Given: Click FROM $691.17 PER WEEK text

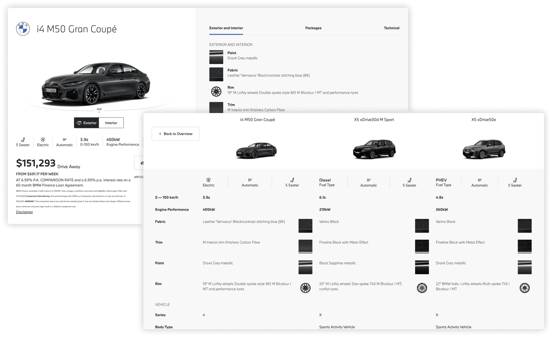Looking at the screenshot, I should point(37,174).
